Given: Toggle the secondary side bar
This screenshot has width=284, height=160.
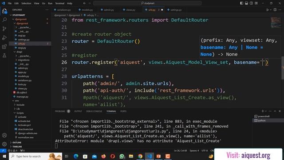Looking at the screenshot, I should (252, 3).
